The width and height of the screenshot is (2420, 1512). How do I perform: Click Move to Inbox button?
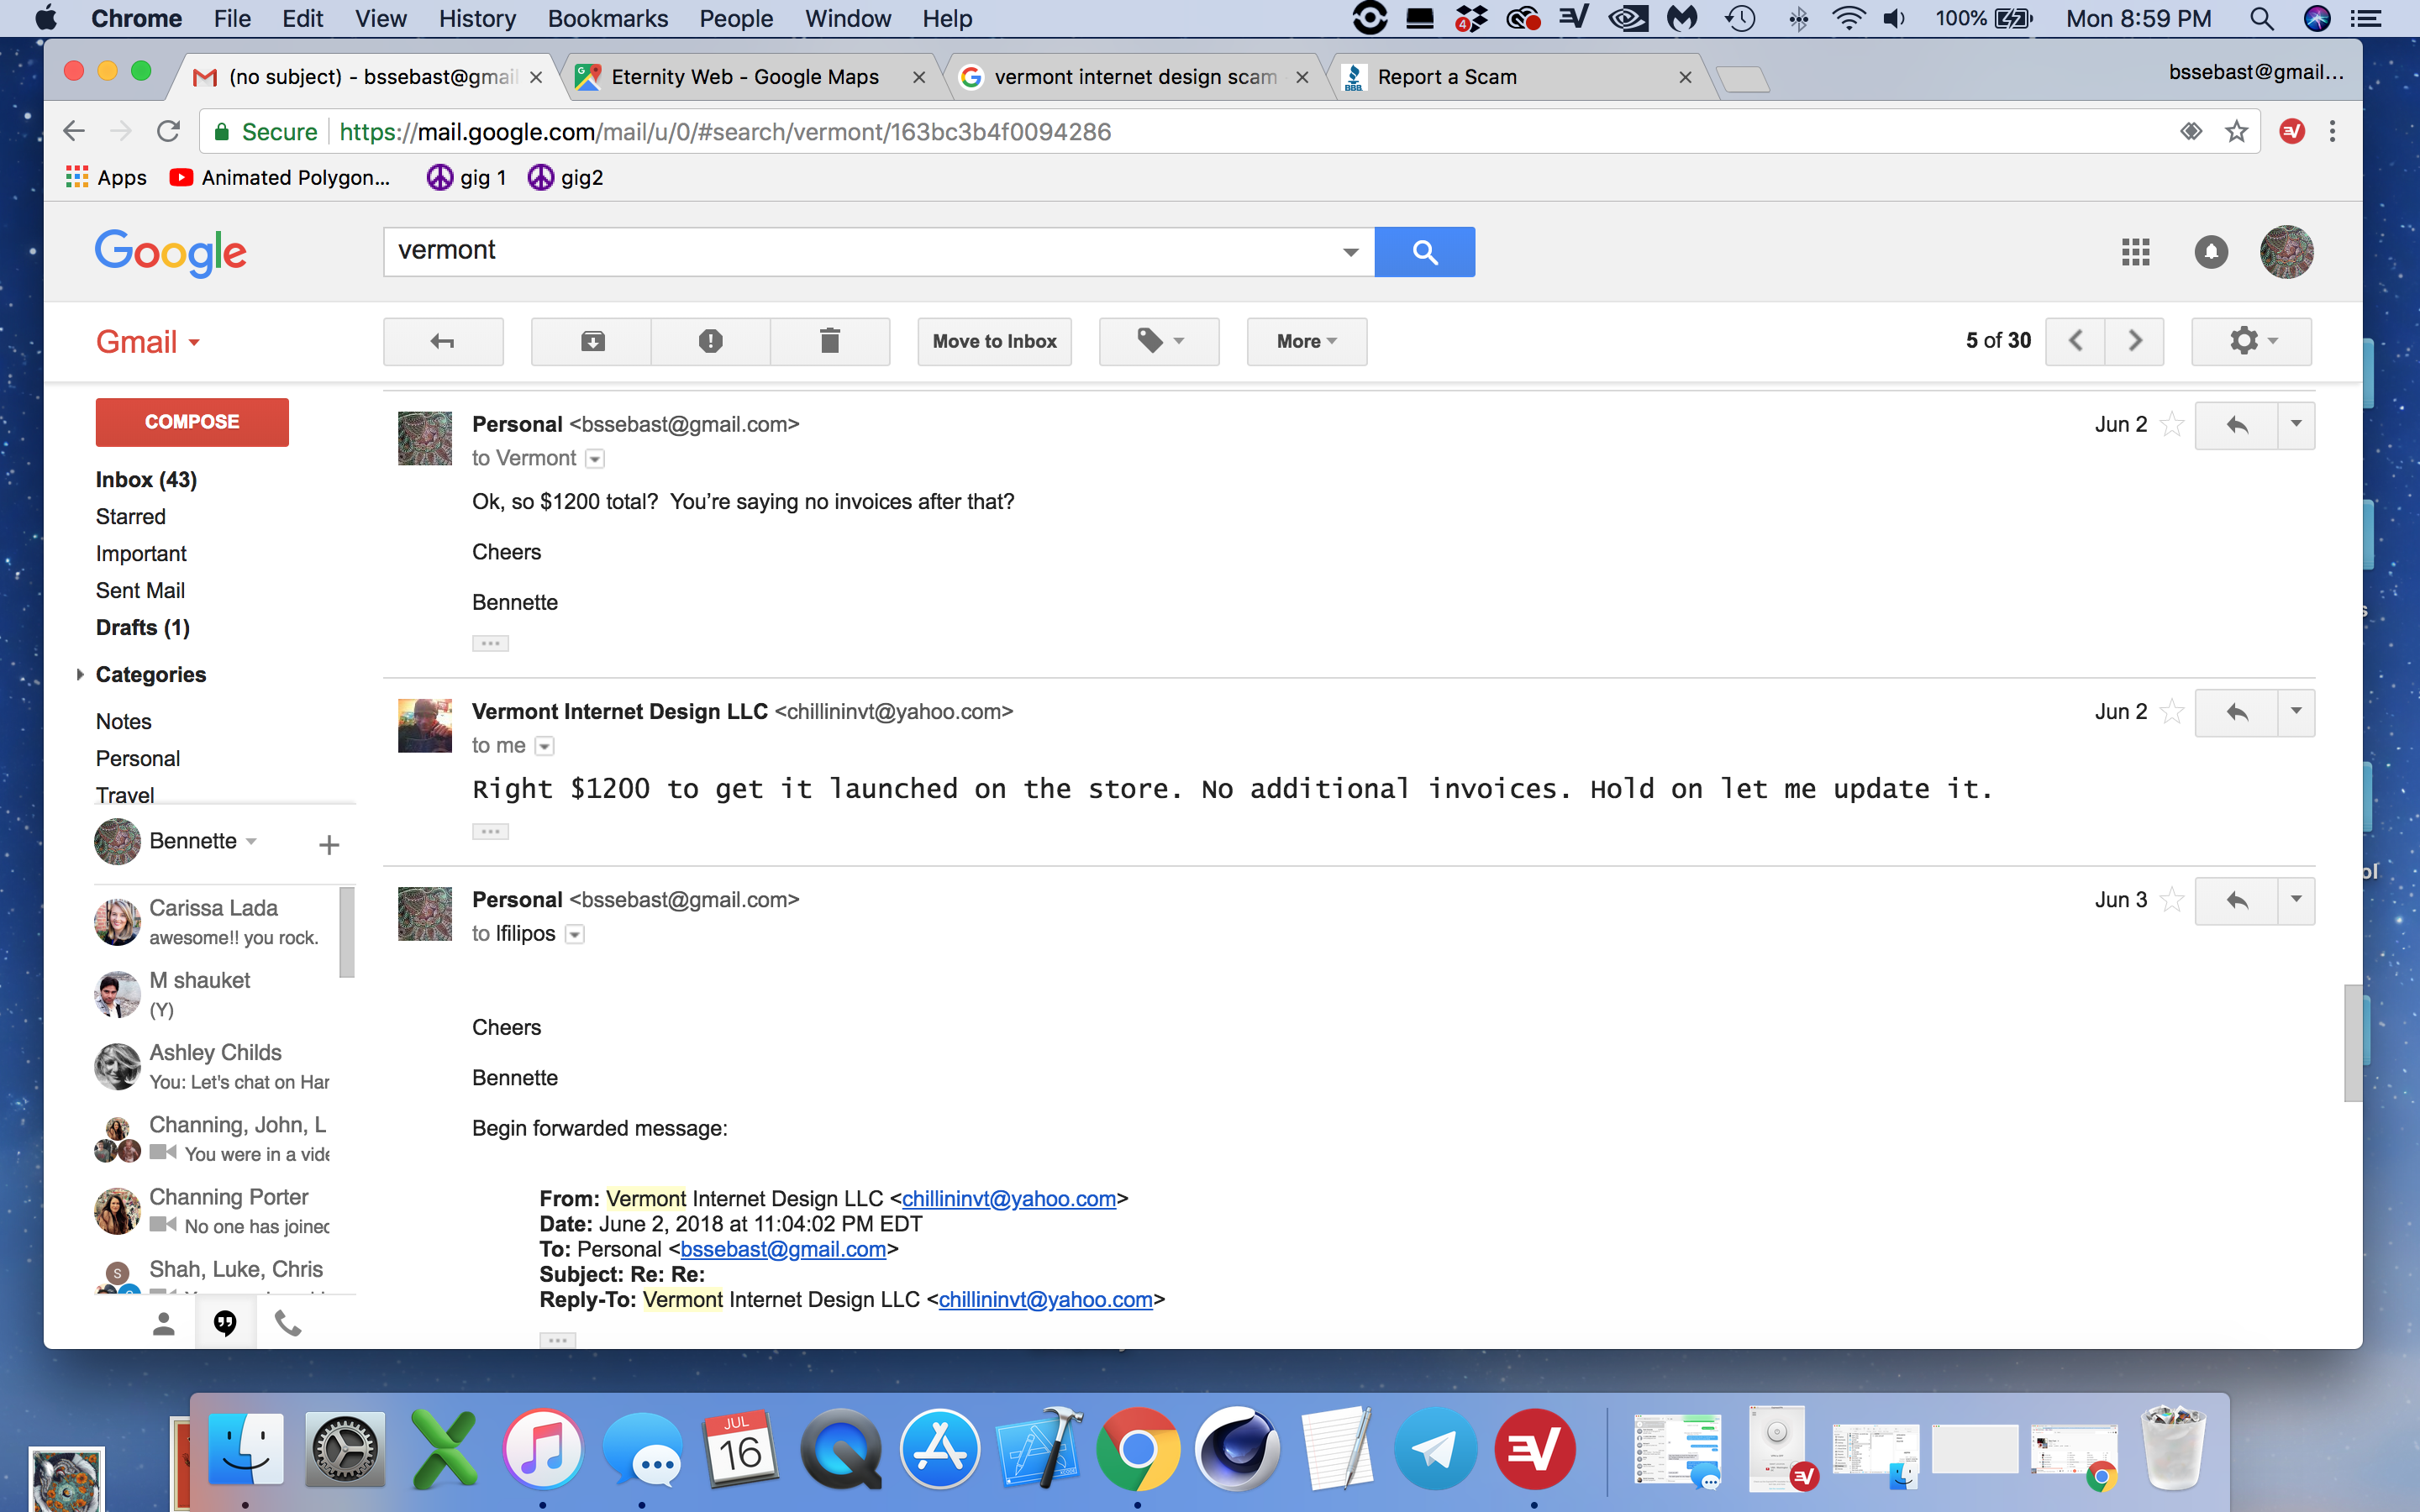[994, 341]
